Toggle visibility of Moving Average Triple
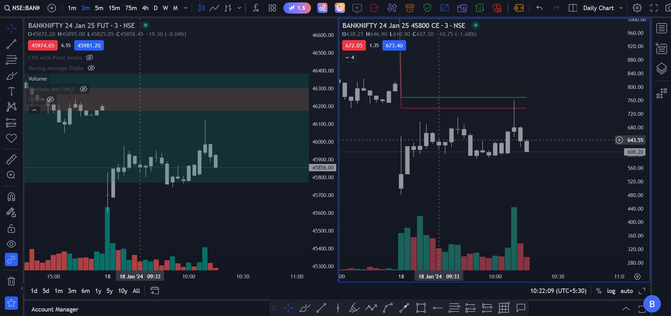Image resolution: width=671 pixels, height=316 pixels. [x=91, y=68]
